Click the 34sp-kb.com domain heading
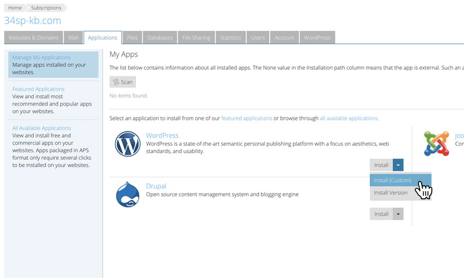This screenshot has height=278, width=464. pos(32,21)
